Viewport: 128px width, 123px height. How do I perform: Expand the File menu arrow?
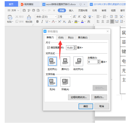(18, 10)
